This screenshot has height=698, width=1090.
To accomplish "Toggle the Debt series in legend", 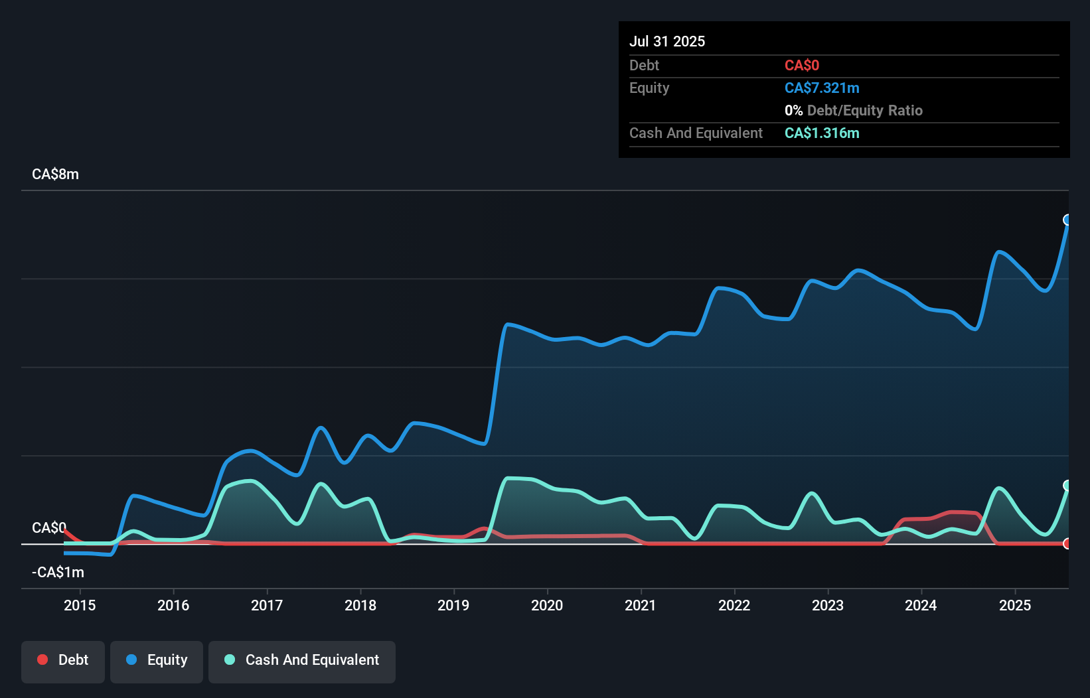I will pyautogui.click(x=63, y=660).
